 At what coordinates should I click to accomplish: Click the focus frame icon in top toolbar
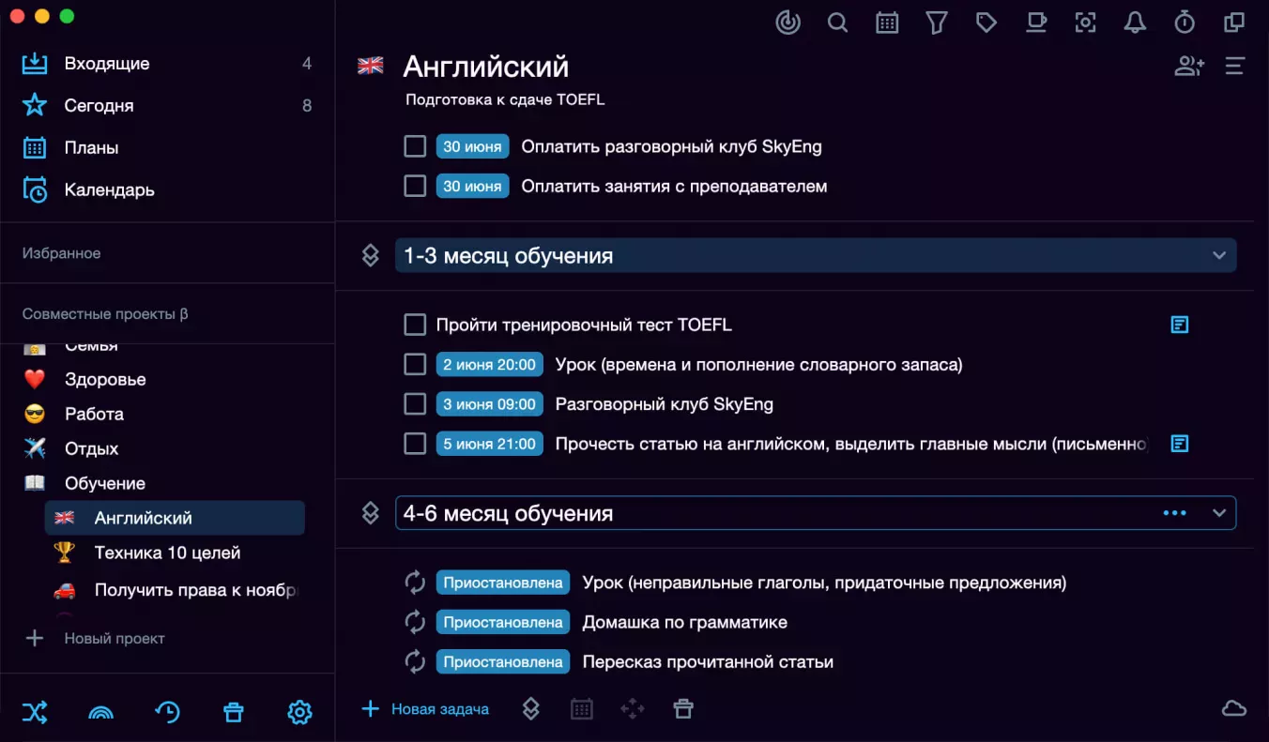(1086, 23)
